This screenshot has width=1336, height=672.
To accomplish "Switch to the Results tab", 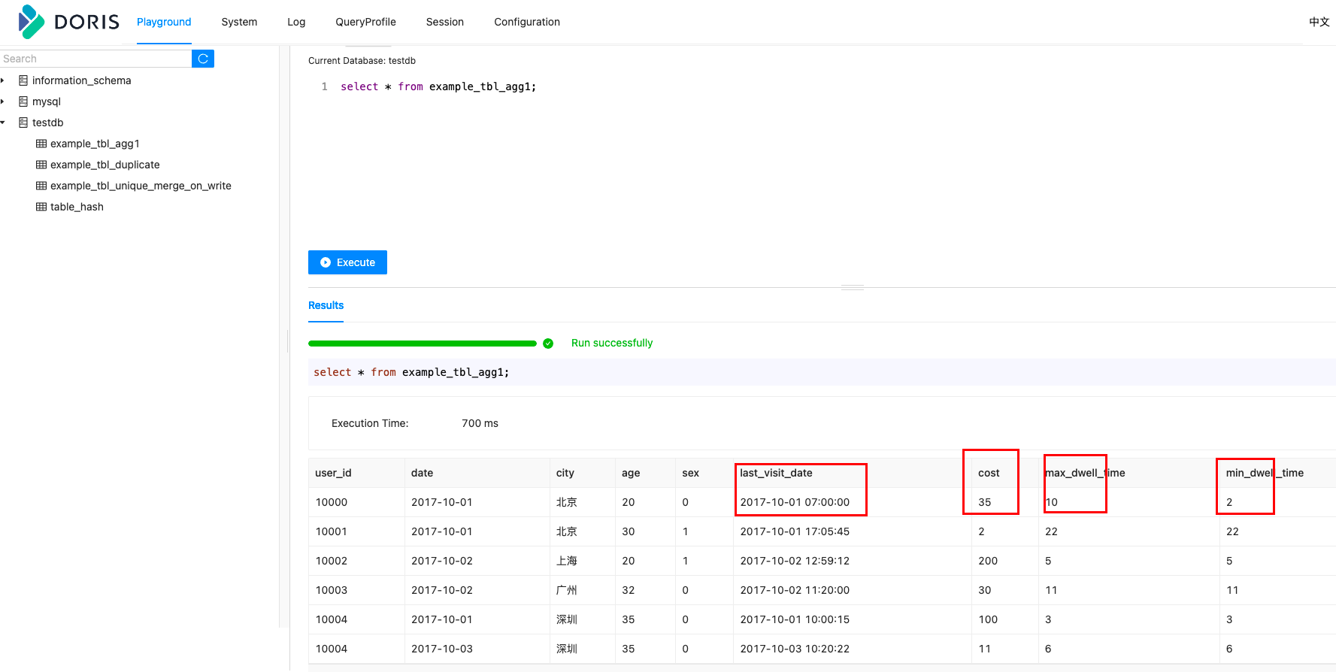I will coord(326,305).
